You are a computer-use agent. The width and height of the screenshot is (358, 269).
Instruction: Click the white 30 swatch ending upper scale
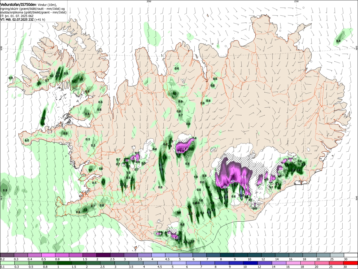coord(351,255)
